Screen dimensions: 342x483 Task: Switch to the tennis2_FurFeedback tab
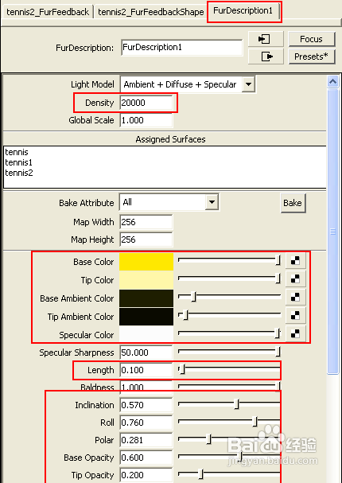(48, 12)
